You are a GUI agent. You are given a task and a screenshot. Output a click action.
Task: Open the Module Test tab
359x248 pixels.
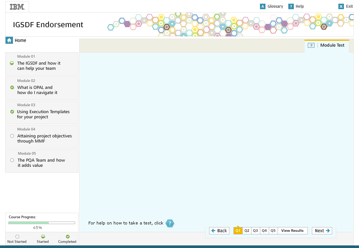point(327,46)
